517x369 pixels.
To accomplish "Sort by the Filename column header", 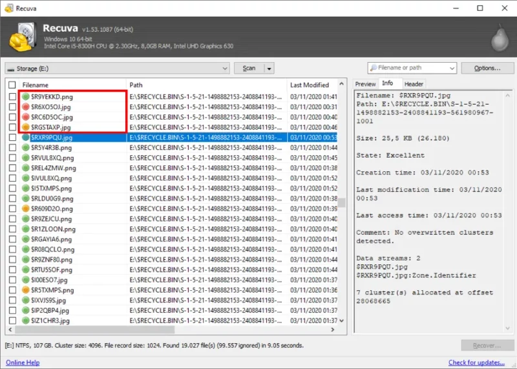I will (72, 85).
